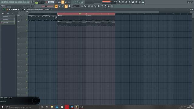Disable typing keyboard to piano button
The height and width of the screenshot is (109, 194).
56,6
